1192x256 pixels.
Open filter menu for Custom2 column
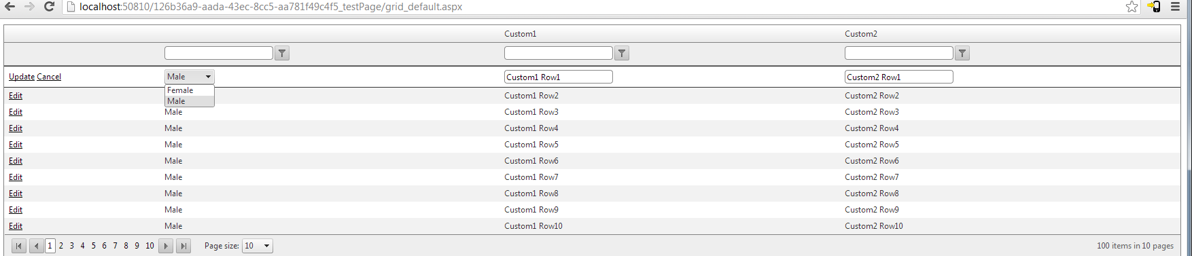[962, 53]
